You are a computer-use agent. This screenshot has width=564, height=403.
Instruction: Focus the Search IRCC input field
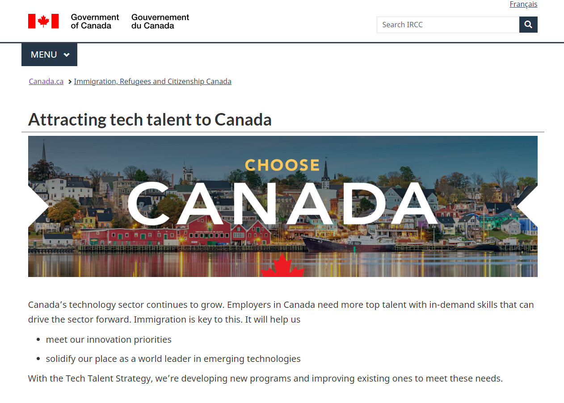click(x=448, y=25)
